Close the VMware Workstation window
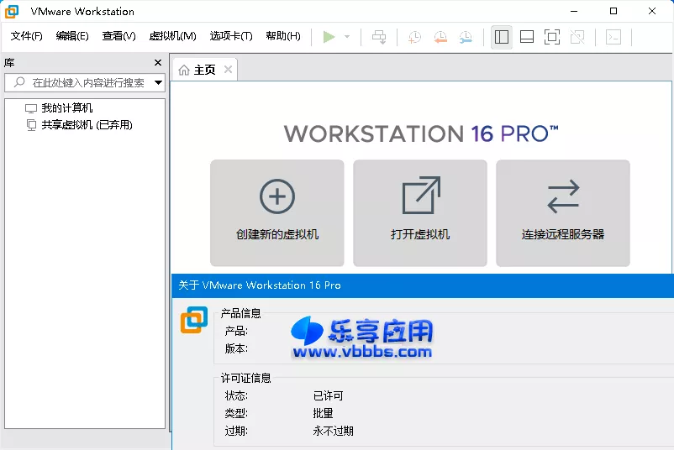This screenshot has width=674, height=450. [x=652, y=11]
